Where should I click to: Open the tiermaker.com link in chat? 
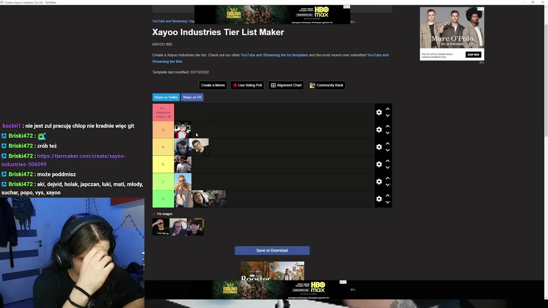63,160
